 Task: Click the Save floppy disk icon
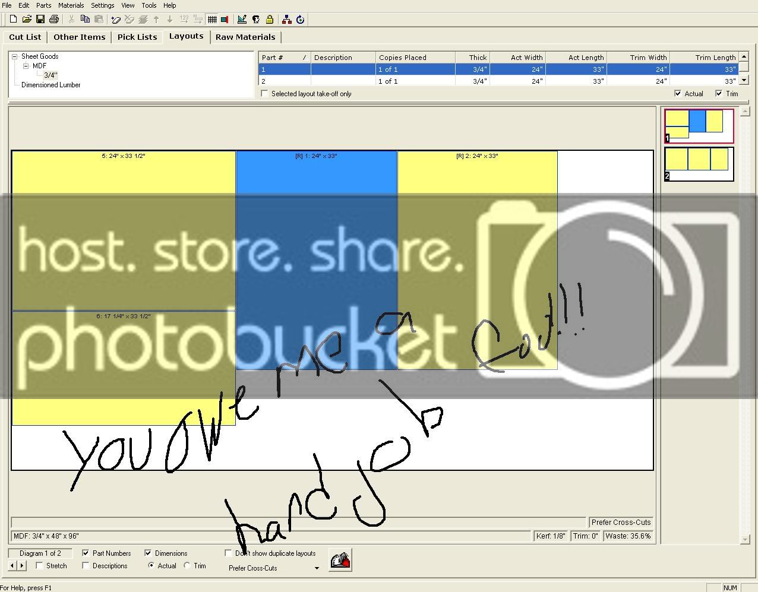pyautogui.click(x=40, y=20)
